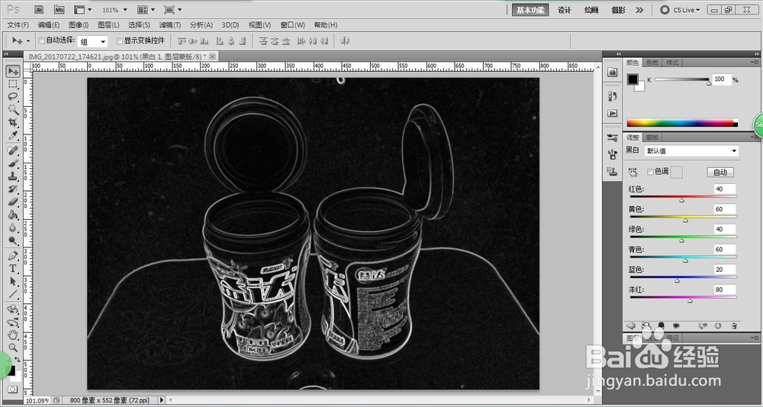Switch to the 样式 tab
Viewport: 763px width, 407px height.
pos(672,63)
